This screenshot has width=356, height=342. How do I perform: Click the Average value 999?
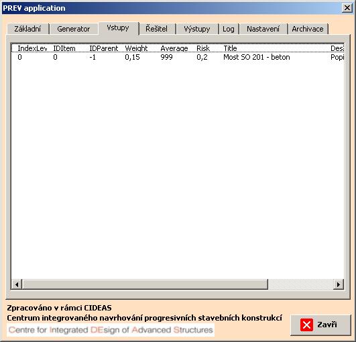pos(167,57)
